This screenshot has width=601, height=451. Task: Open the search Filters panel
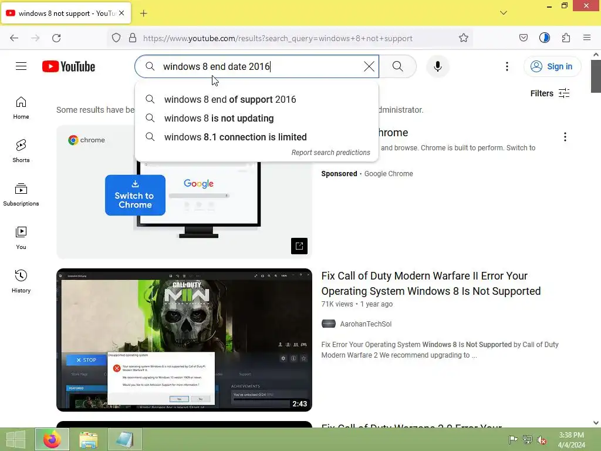coord(549,93)
